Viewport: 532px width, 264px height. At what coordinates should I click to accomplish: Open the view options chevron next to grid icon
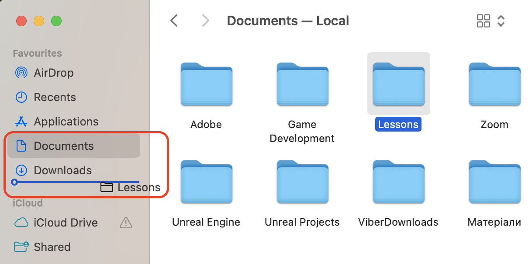click(501, 20)
